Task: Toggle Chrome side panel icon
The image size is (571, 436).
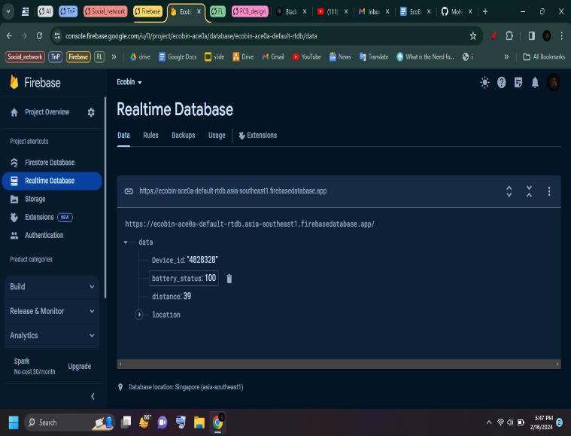Action: tap(531, 35)
